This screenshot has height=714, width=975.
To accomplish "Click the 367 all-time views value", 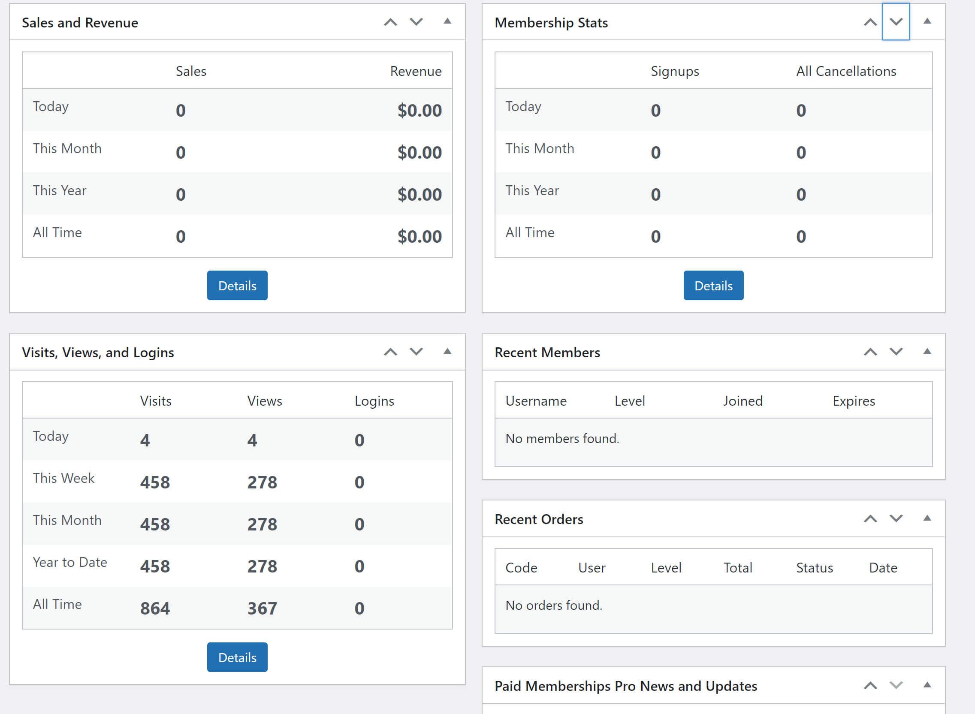I will coord(262,609).
